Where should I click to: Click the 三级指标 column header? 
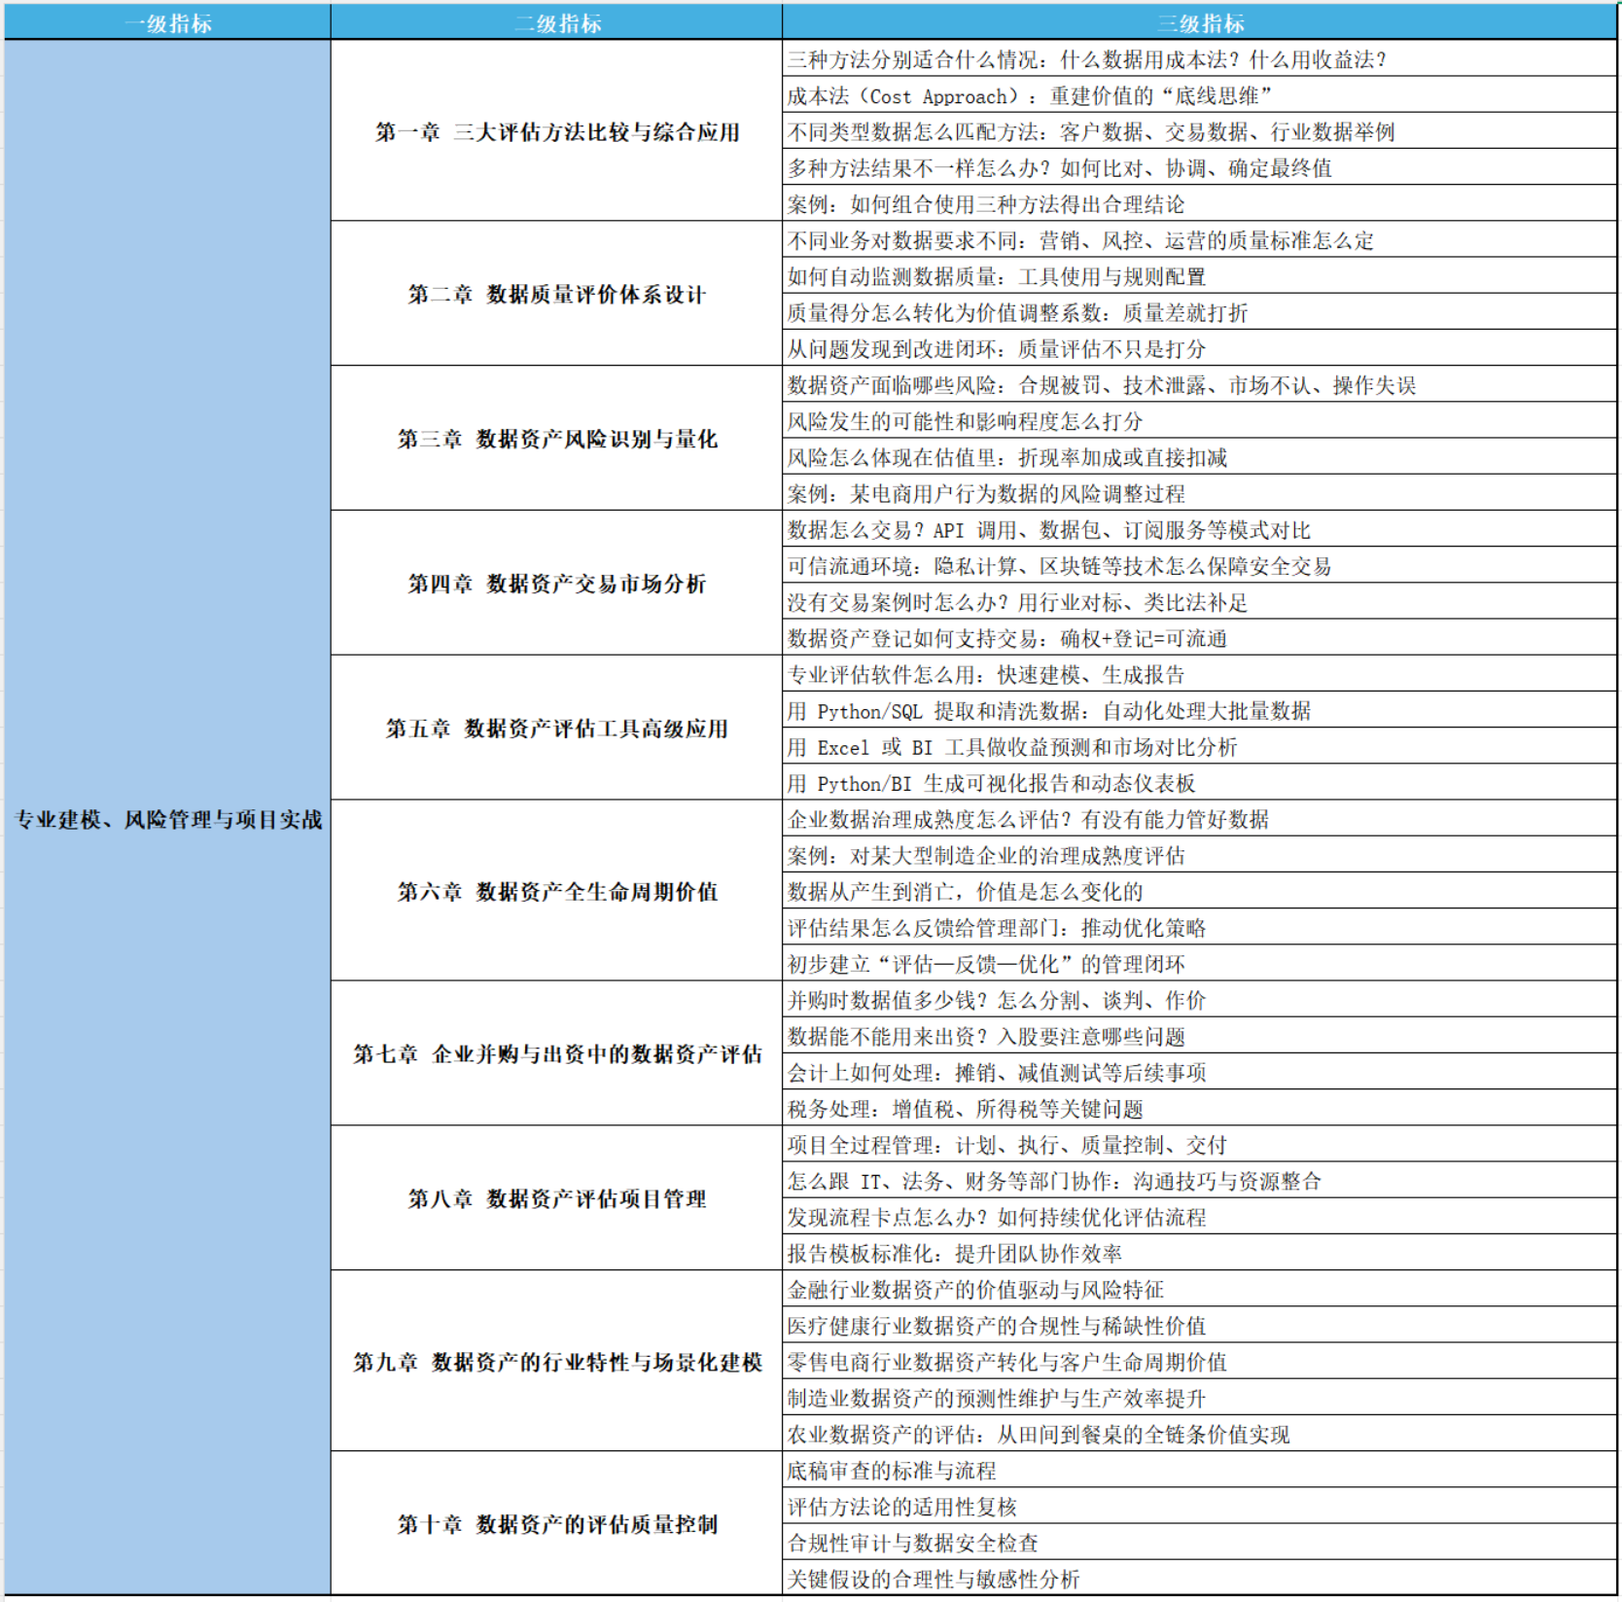tap(1199, 22)
